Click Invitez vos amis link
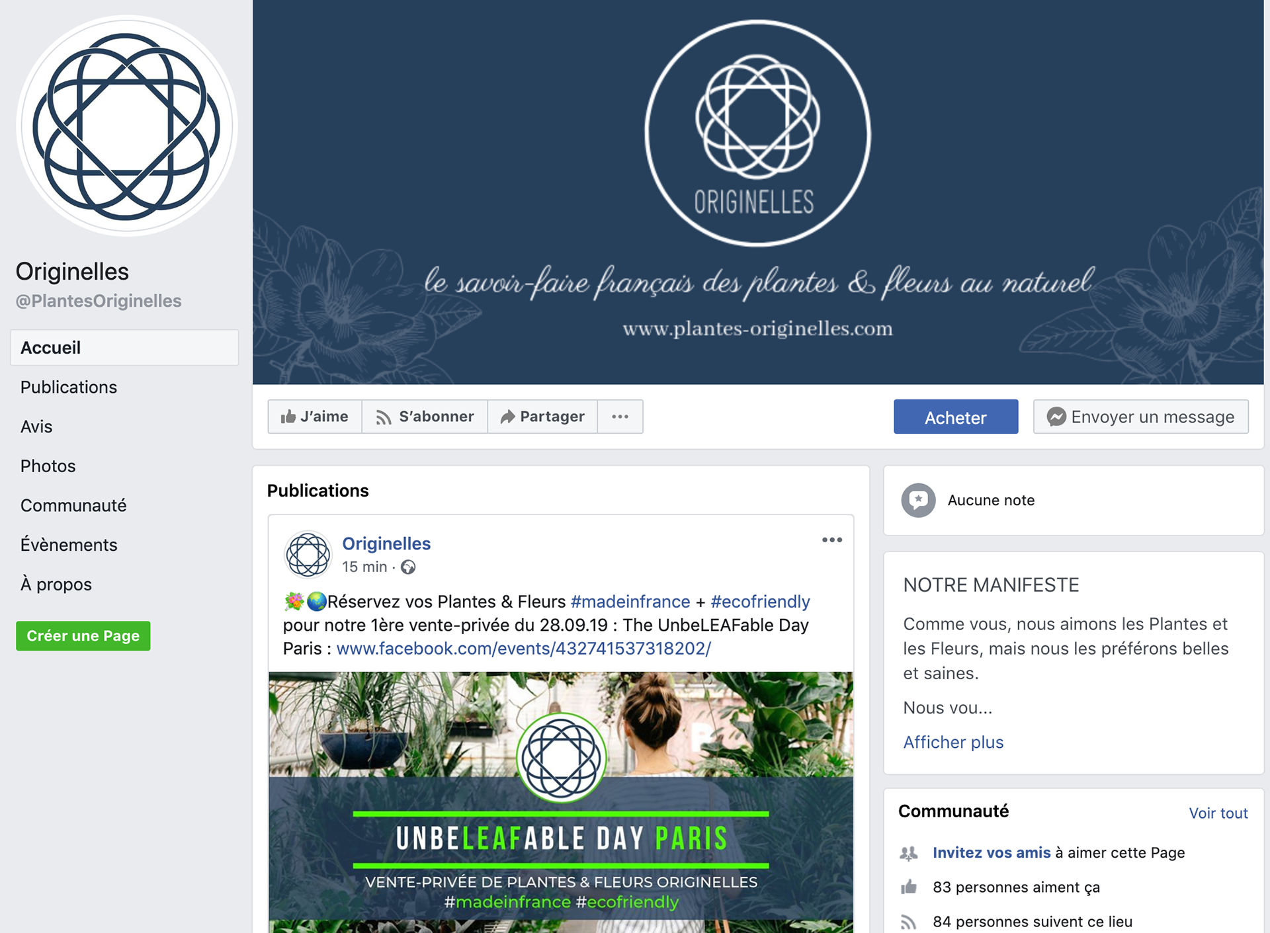Screen dimensions: 1270x933 (992, 852)
